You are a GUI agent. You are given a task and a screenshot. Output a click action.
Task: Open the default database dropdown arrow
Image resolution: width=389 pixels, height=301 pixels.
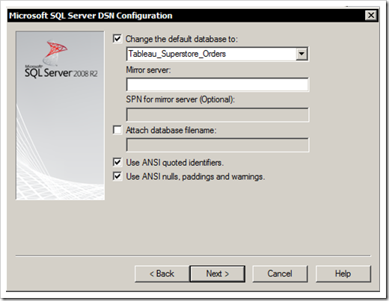coord(301,54)
